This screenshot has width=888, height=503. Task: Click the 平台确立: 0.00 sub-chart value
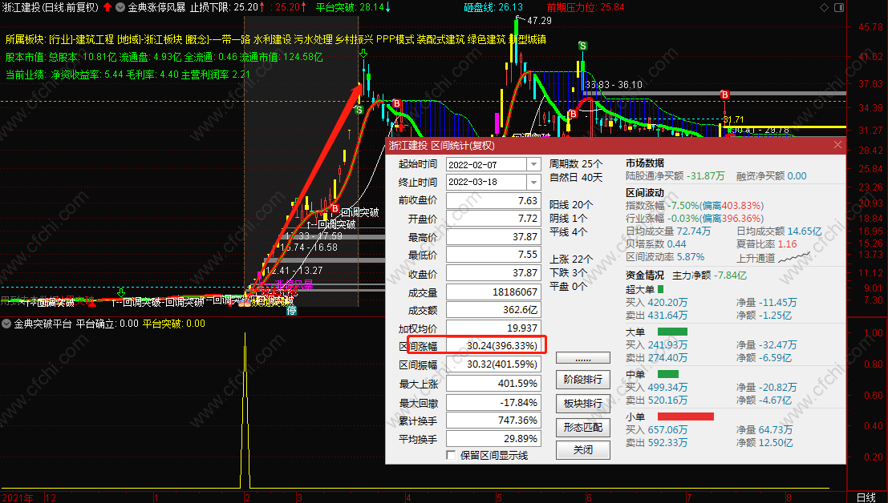coord(107,324)
